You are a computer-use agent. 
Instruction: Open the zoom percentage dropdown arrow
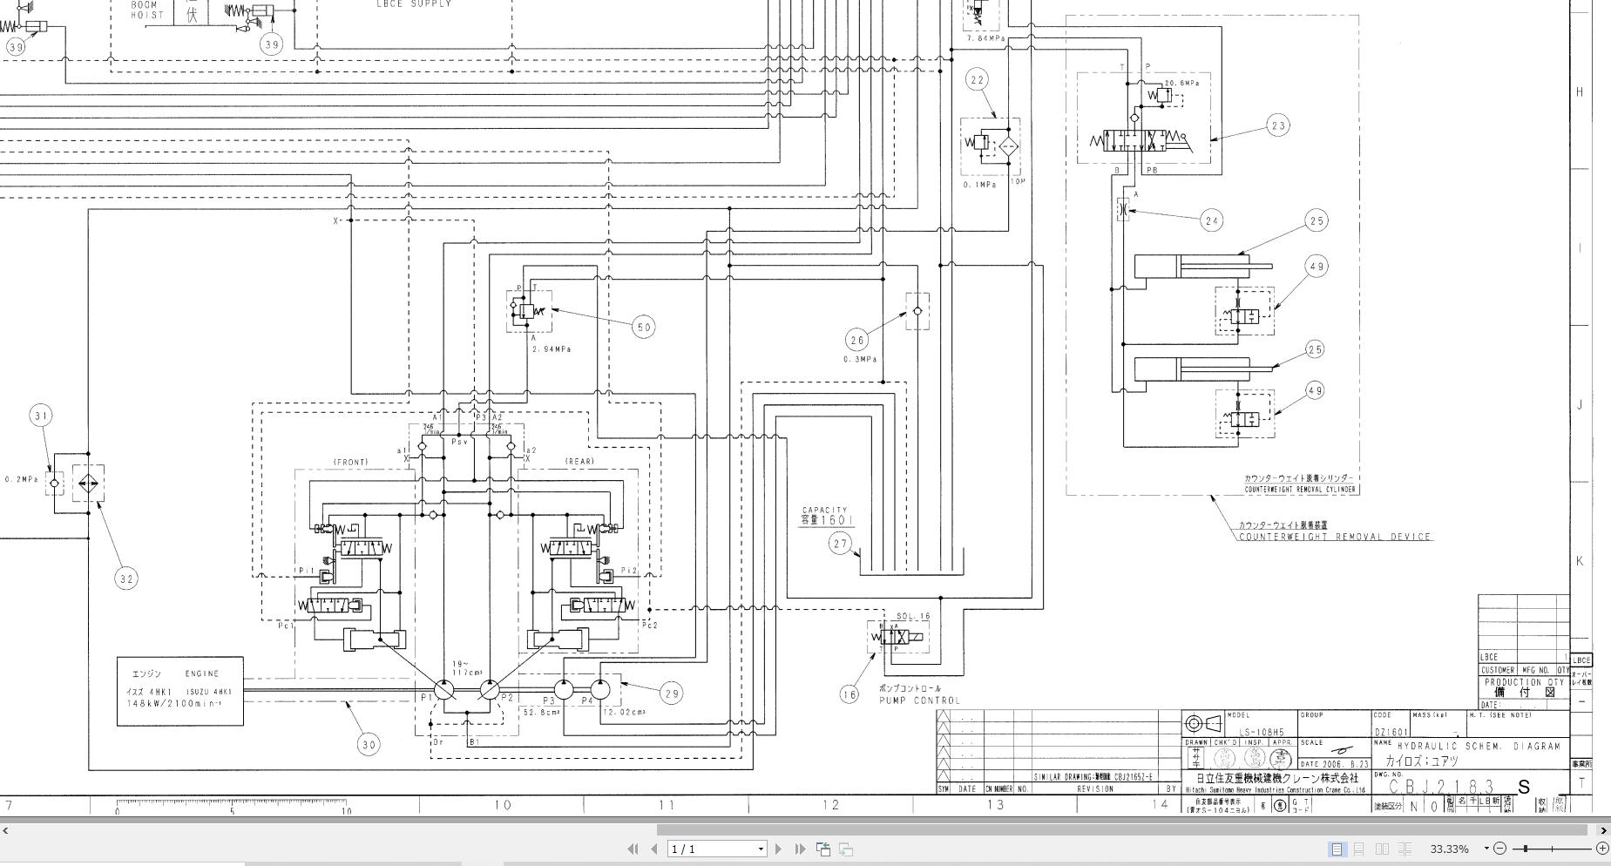[x=1486, y=849]
